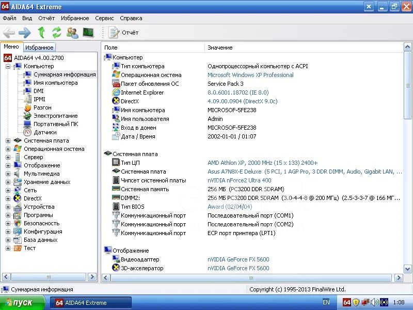Click the right-pane horizontal scrollbar right arrow
The width and height of the screenshot is (413, 310).
coord(399,277)
